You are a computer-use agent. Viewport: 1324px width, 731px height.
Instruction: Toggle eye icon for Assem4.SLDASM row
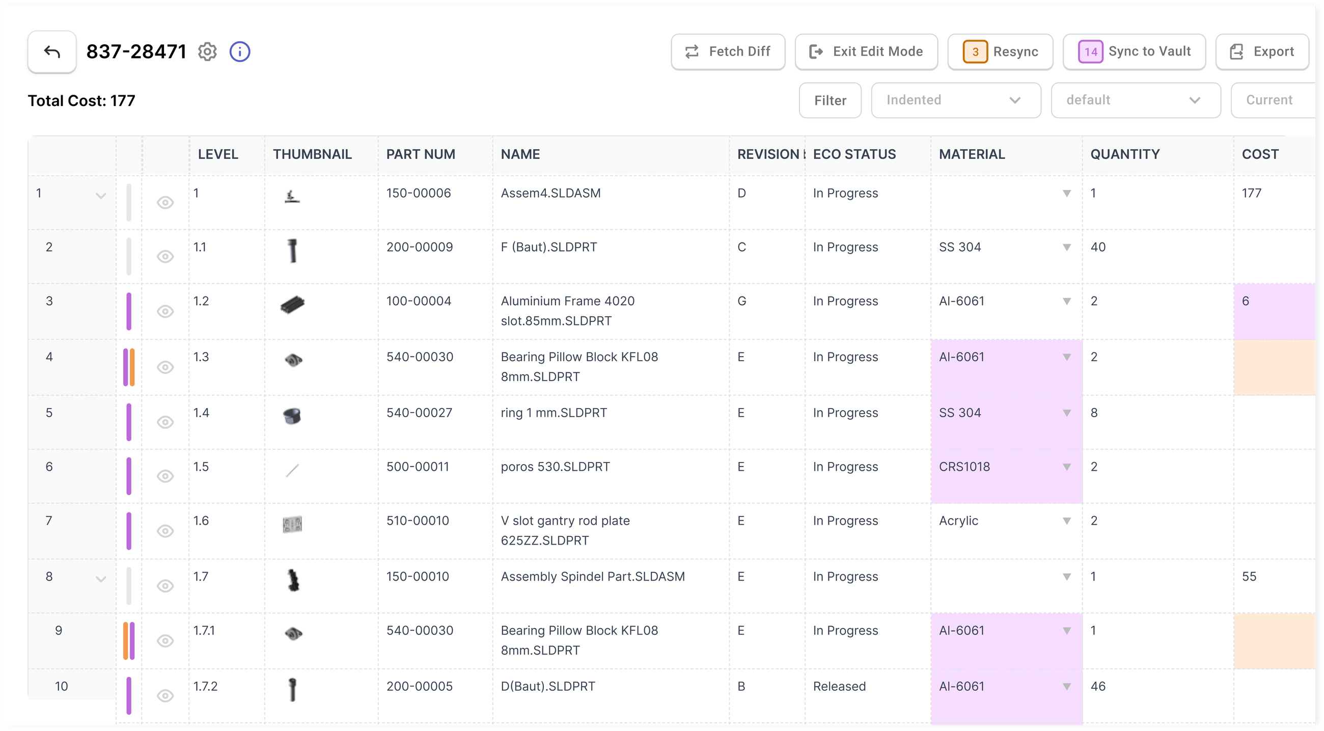point(165,203)
